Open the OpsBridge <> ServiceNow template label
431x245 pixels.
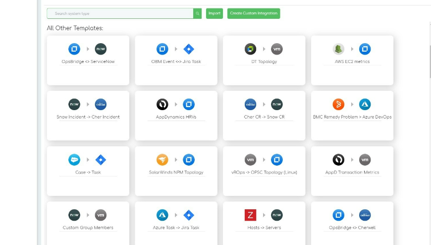click(88, 61)
